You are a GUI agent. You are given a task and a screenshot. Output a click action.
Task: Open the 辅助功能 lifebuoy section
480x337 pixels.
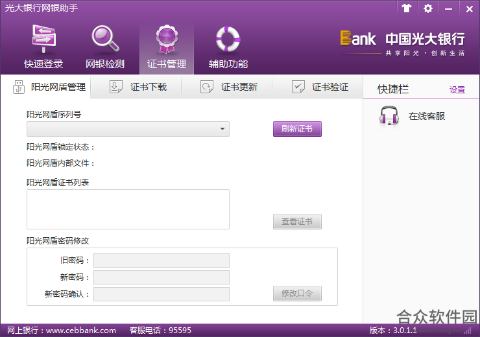point(228,47)
